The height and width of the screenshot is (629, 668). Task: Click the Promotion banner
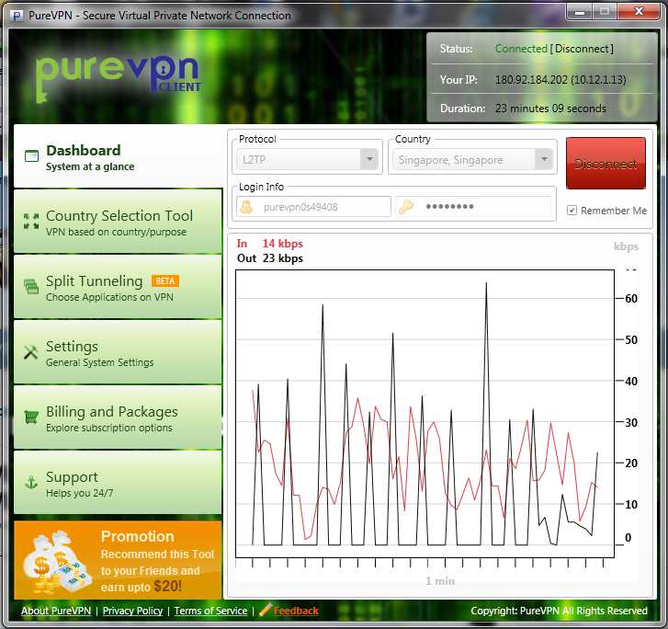coord(118,560)
